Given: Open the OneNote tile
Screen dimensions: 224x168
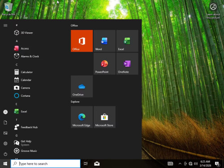Looking at the screenshot, I should coord(127,64).
